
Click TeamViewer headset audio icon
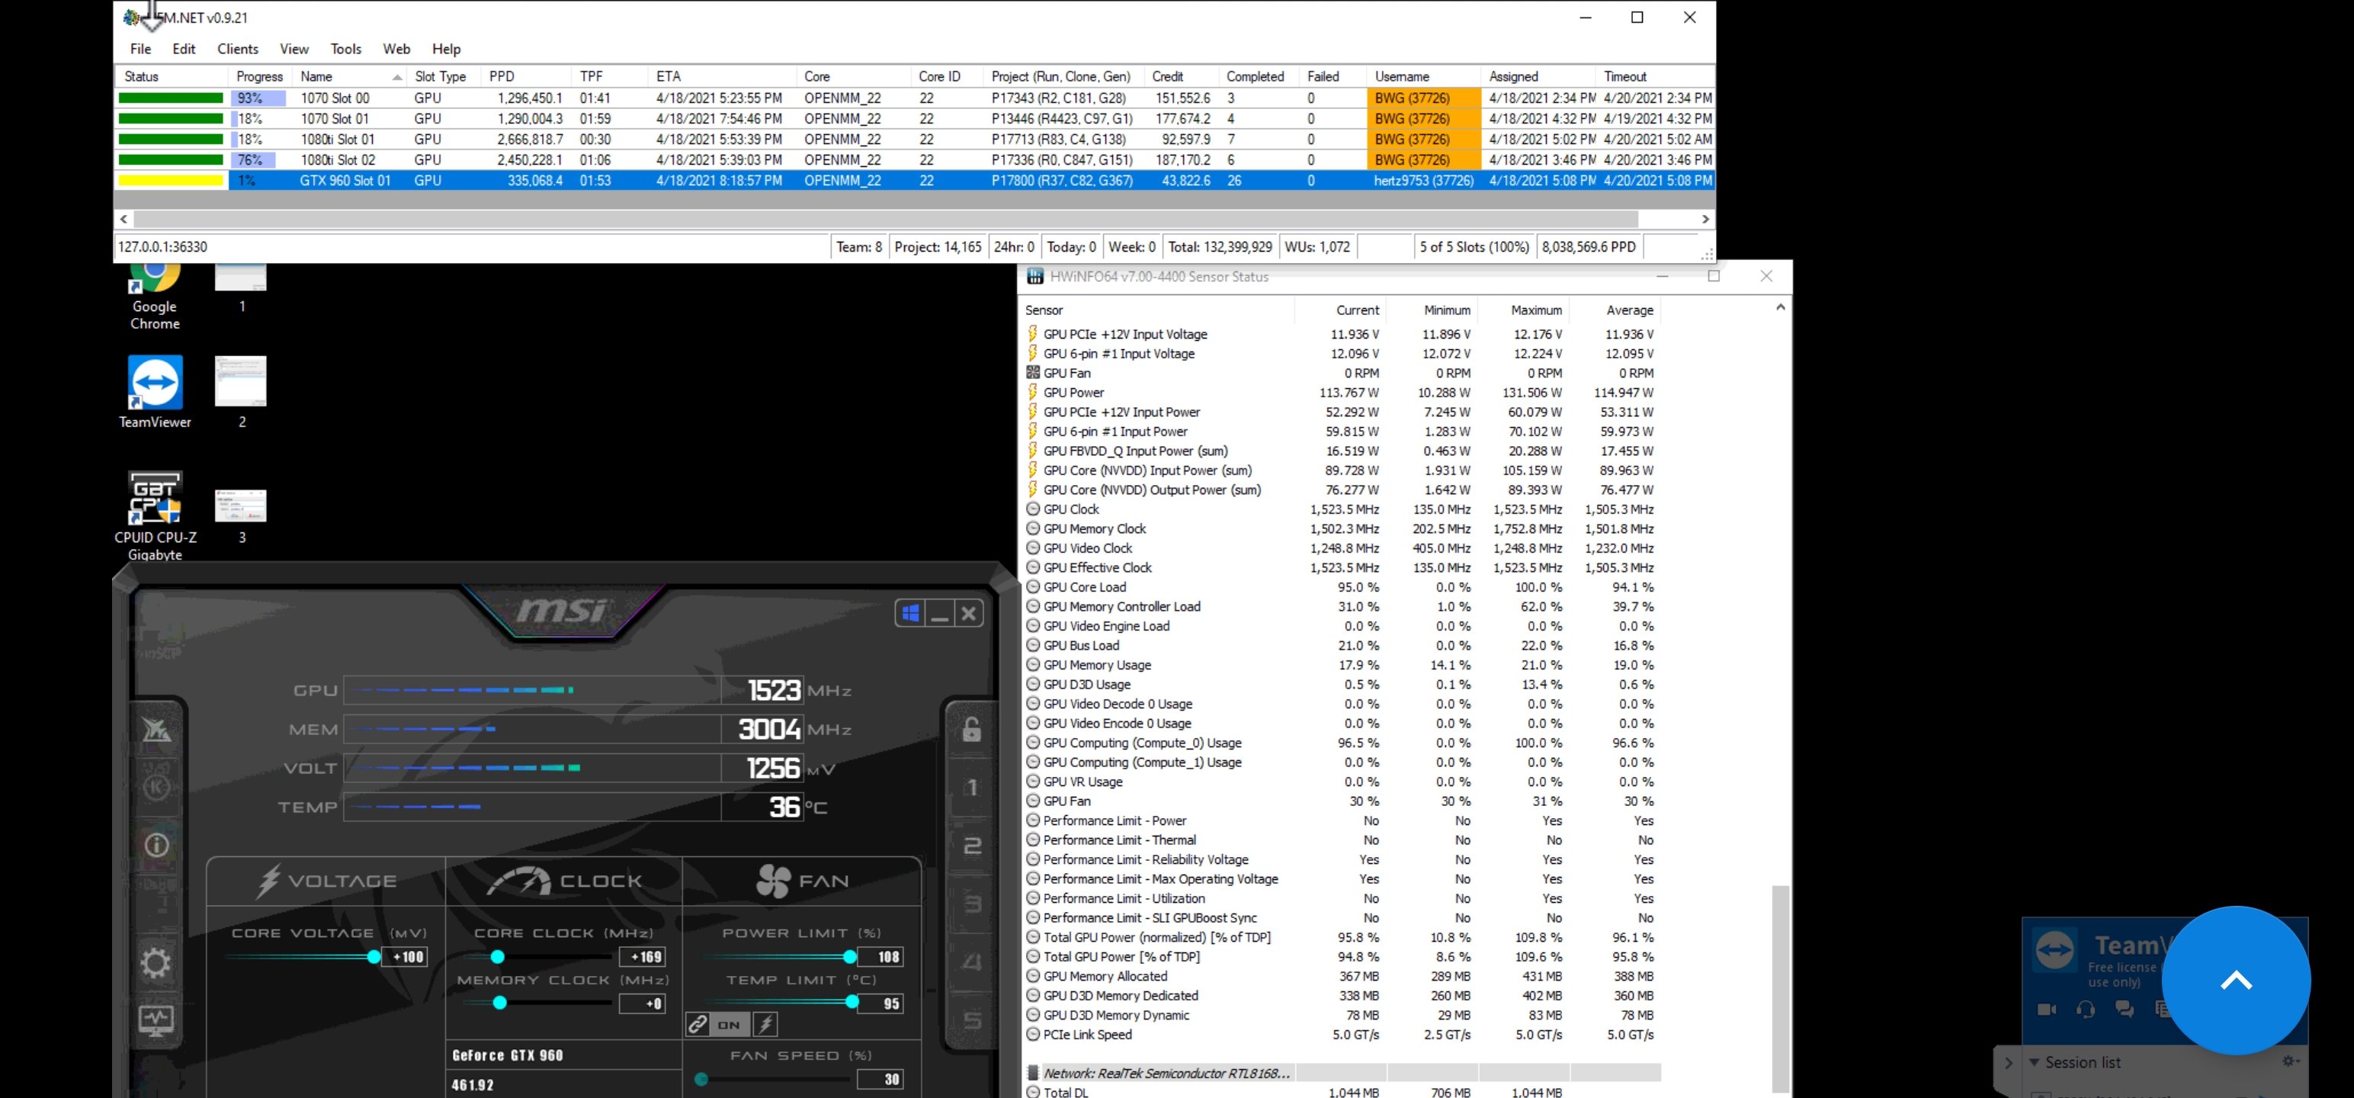[2086, 1010]
